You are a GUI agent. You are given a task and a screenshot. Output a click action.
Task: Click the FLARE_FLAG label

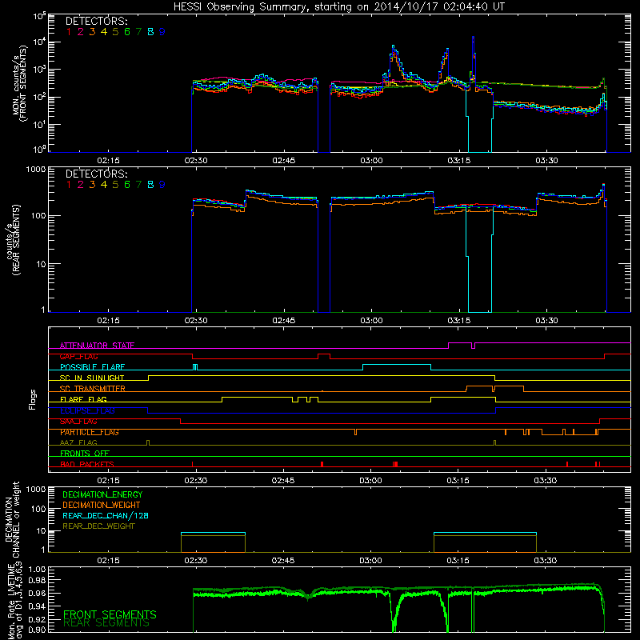tap(83, 399)
